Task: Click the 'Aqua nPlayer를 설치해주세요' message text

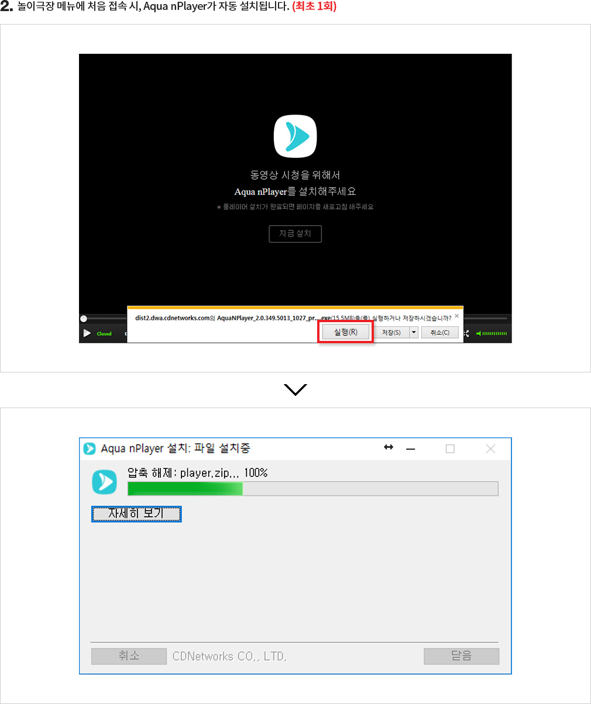Action: (295, 191)
